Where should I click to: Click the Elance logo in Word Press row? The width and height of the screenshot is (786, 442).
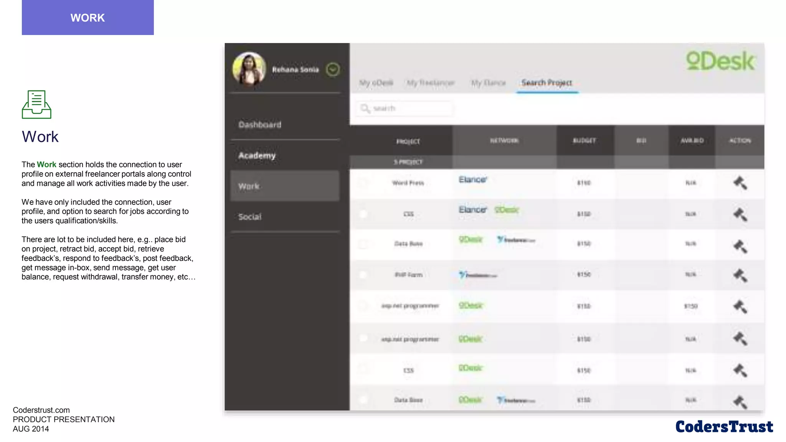click(473, 180)
